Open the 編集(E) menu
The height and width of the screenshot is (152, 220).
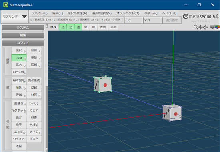pos(58,13)
